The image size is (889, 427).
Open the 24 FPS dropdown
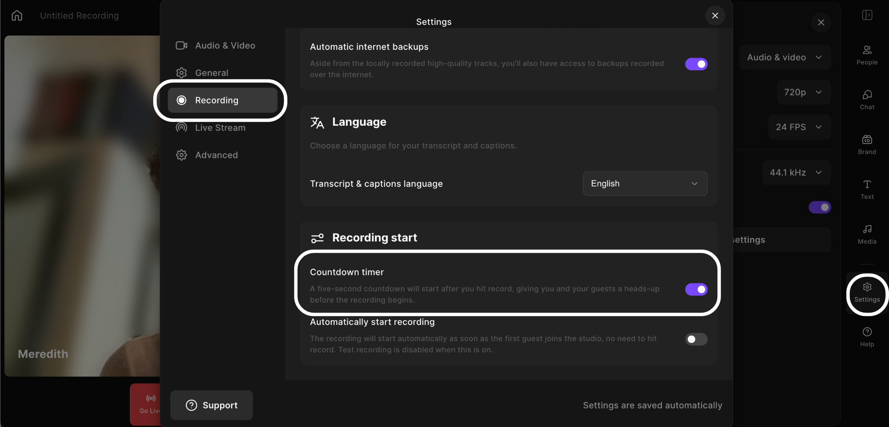pos(799,127)
